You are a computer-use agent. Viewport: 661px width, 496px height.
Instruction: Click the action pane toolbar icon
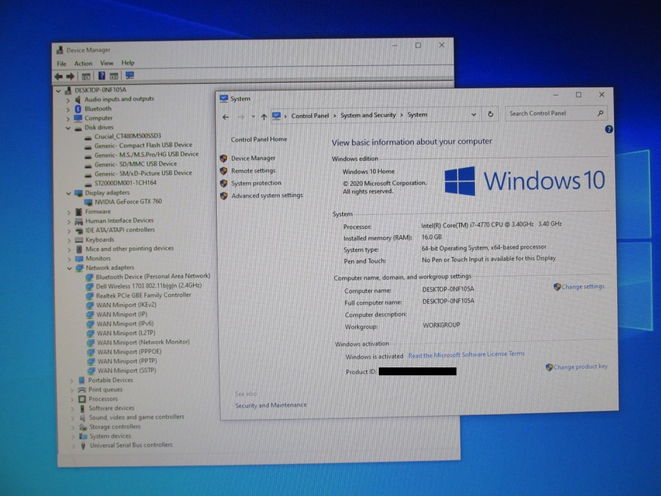click(114, 76)
